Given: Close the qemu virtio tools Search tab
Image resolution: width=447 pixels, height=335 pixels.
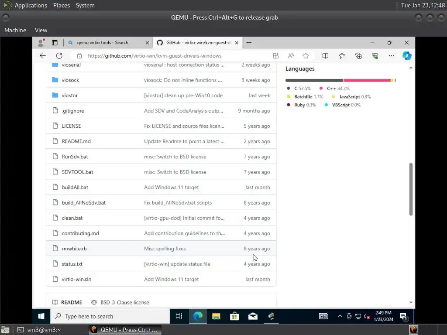Looking at the screenshot, I should (147, 43).
